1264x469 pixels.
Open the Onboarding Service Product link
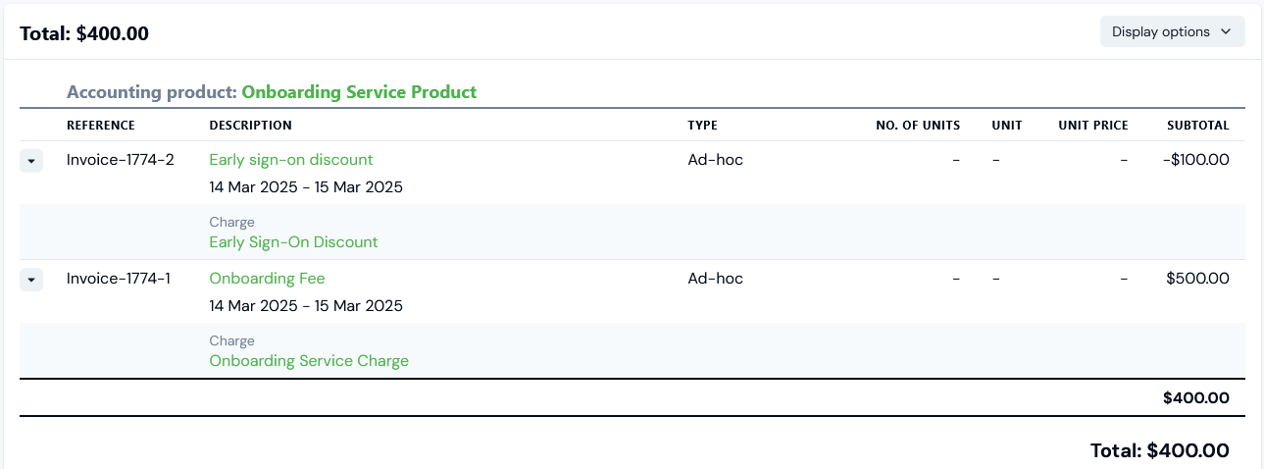[359, 92]
